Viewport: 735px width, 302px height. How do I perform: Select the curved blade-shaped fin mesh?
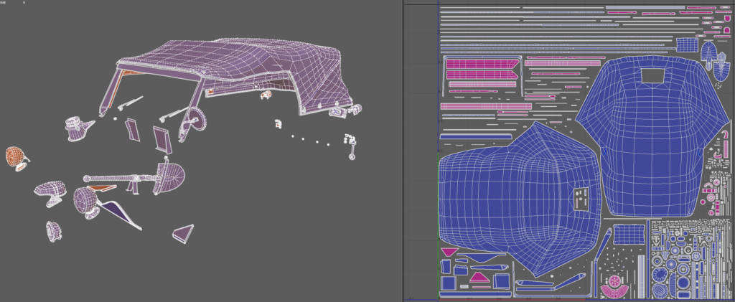click(119, 214)
